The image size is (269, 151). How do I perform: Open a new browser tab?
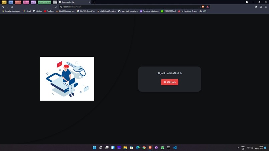pos(94,2)
